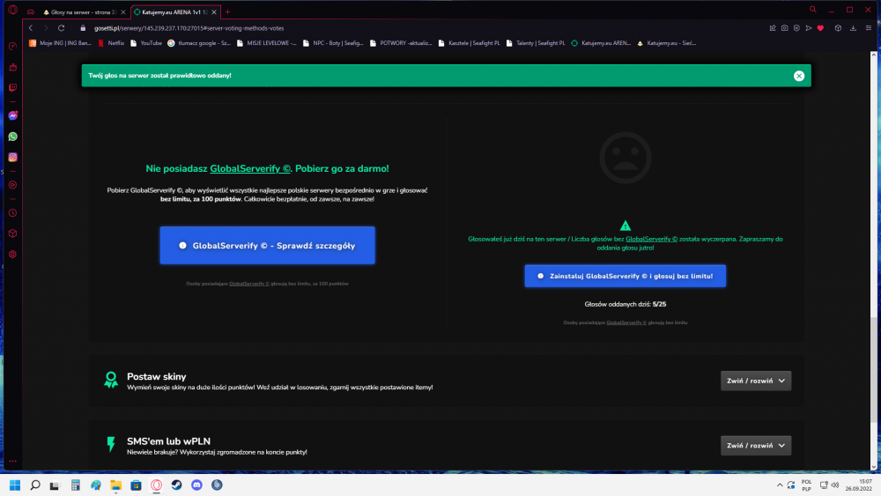Open 'Katujemy.eu AREN...' bookmark
The width and height of the screenshot is (881, 496).
(x=601, y=43)
